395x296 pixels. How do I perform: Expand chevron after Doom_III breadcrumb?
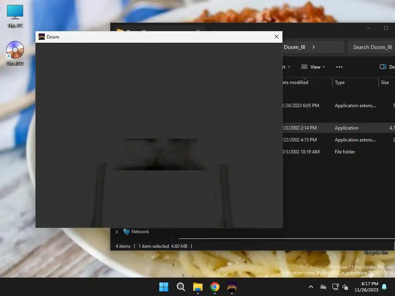tap(314, 47)
